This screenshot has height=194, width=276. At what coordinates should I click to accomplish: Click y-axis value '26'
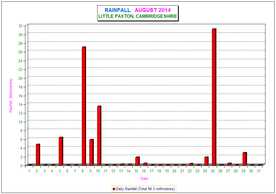click(x=20, y=52)
